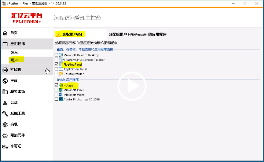Click the 附加元件 puzzle piece icon

coord(5,136)
